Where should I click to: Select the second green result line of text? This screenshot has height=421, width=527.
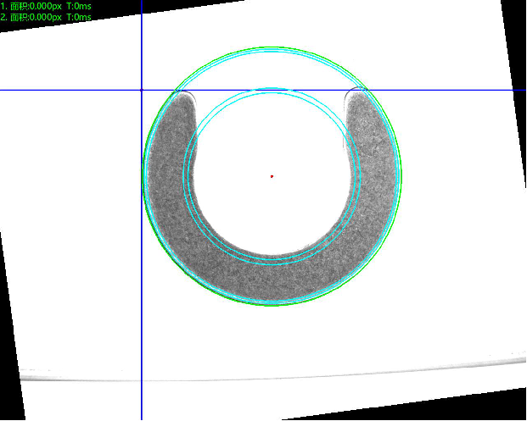pos(46,16)
